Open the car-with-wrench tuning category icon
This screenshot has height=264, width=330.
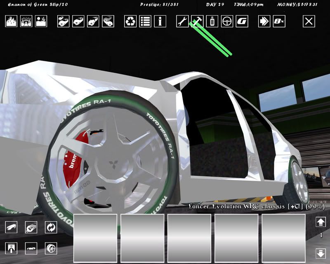pyautogui.click(x=31, y=227)
